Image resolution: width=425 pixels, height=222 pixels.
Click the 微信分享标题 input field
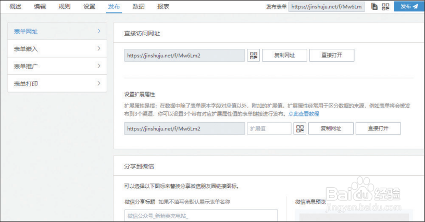pos(201,216)
